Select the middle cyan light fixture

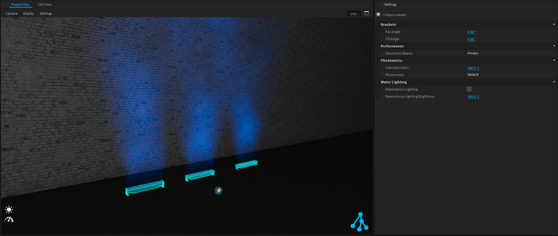(x=199, y=175)
